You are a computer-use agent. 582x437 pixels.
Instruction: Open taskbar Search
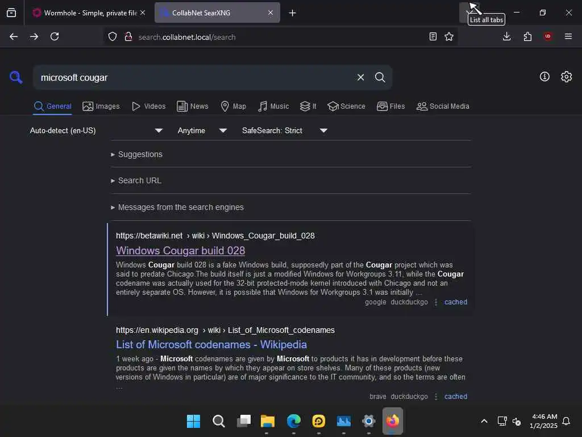(219, 421)
